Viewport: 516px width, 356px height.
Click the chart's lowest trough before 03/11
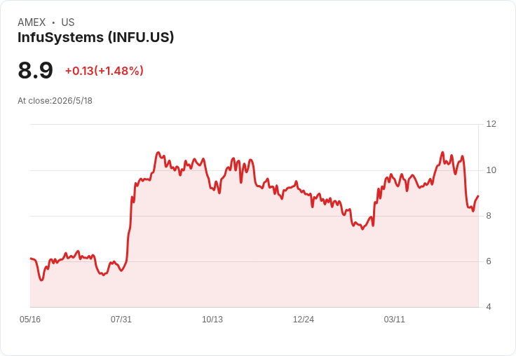tap(362, 228)
